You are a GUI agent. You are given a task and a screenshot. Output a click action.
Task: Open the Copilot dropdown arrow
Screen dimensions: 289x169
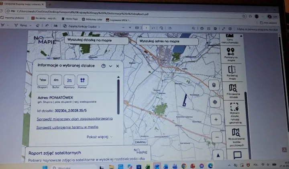[99, 27]
